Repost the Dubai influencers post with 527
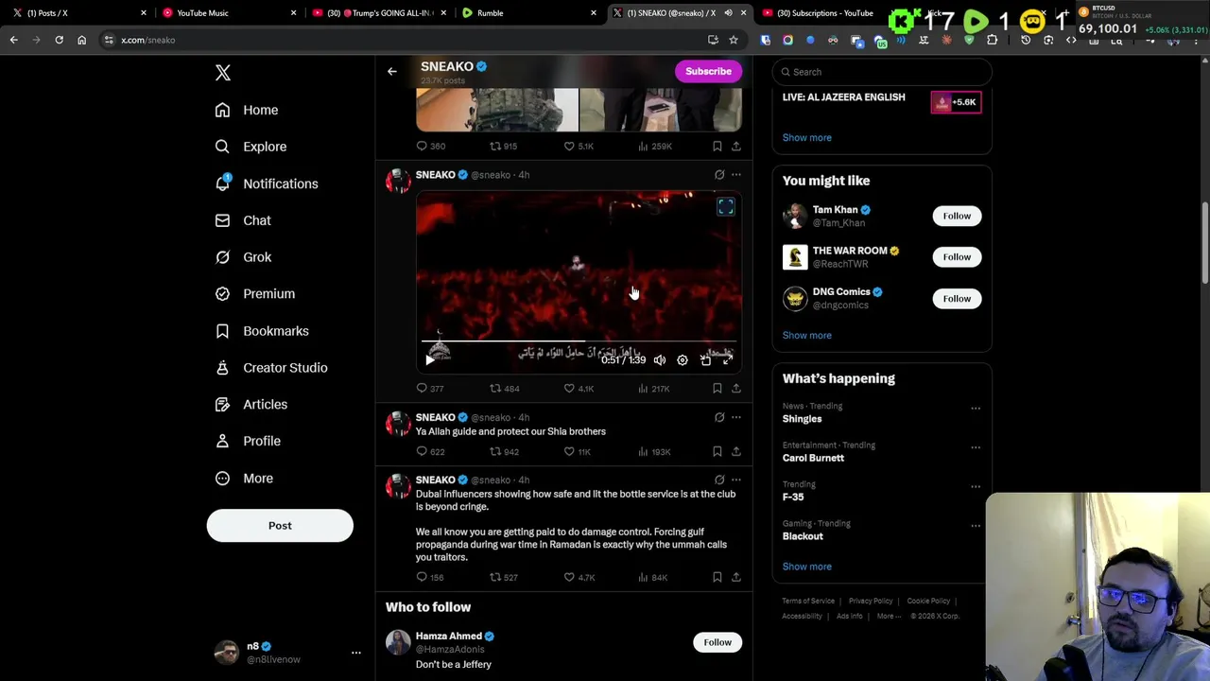Screen dimensions: 1210x681 tap(504, 578)
